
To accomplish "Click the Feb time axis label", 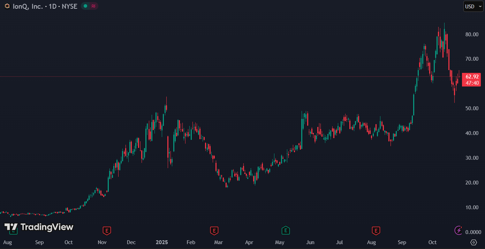I will click(x=191, y=242).
